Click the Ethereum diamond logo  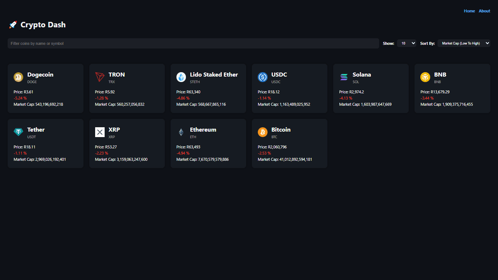coord(181,132)
